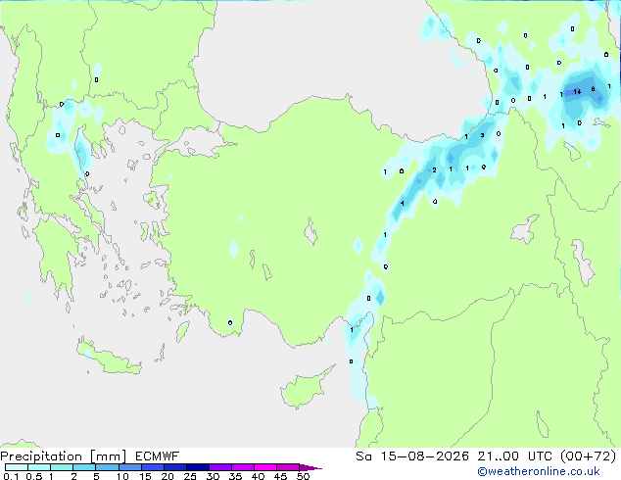Pick the 20–25 mm legend swatch

pos(175,467)
